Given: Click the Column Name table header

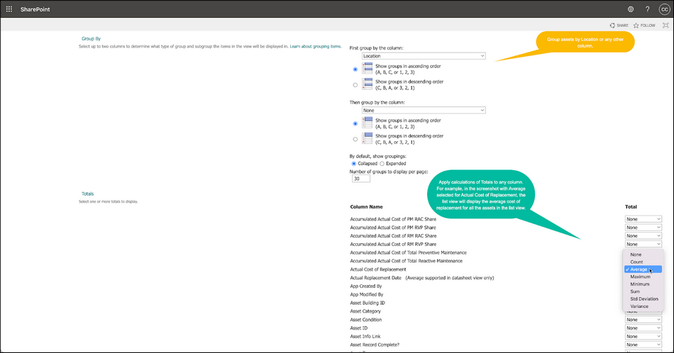Looking at the screenshot, I should tap(366, 207).
